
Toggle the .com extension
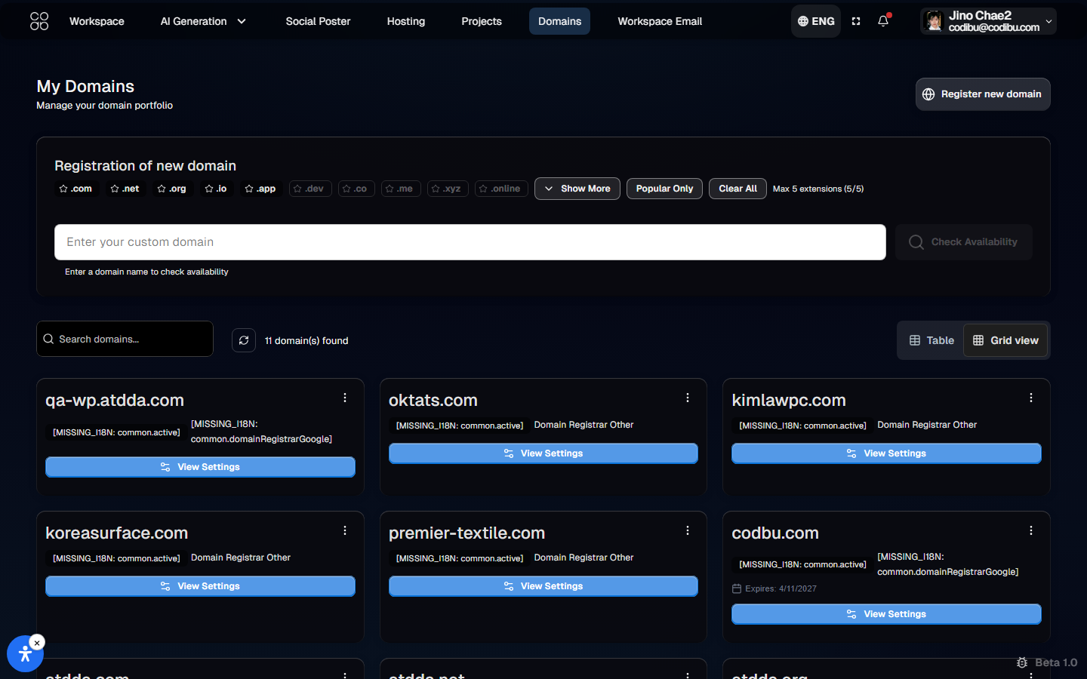click(x=75, y=189)
